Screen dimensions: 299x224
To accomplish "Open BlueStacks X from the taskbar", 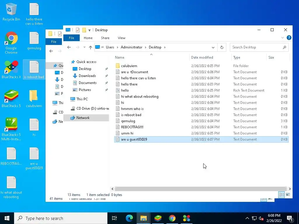I will pyautogui.click(x=187, y=218).
